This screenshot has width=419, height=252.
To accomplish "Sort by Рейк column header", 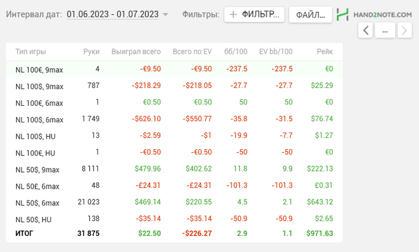I will point(325,52).
